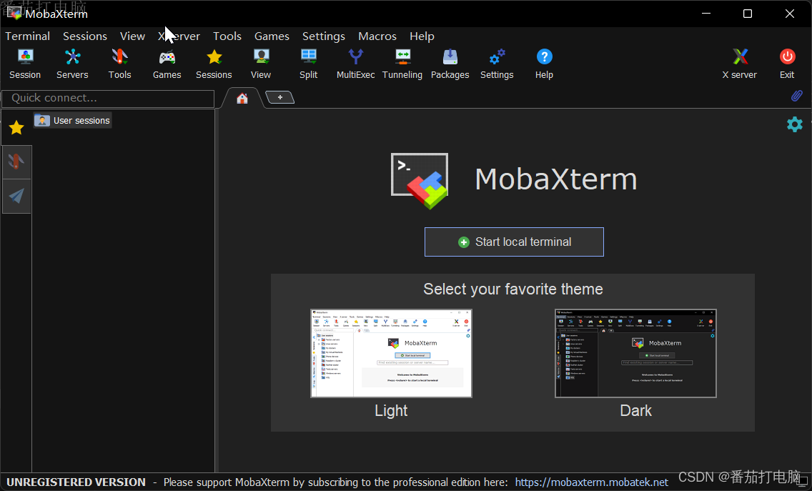Toggle the Split terminal view
This screenshot has width=812, height=491.
[308, 63]
